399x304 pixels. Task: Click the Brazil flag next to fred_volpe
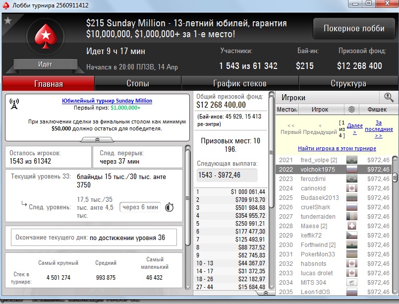(x=352, y=160)
